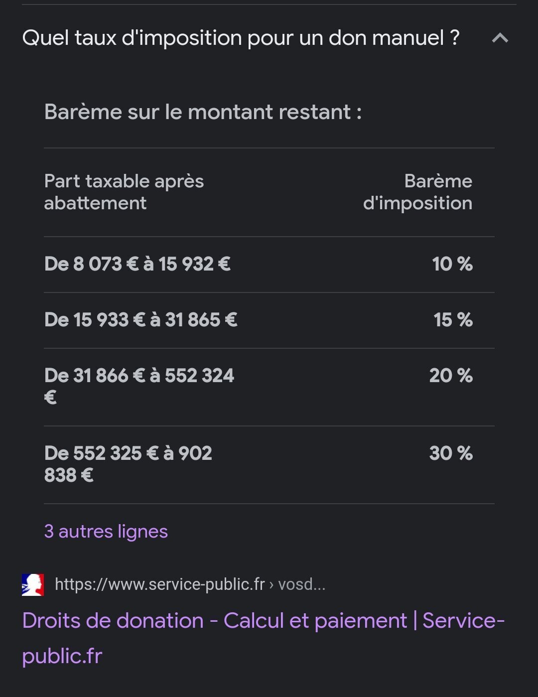The height and width of the screenshot is (697, 538).
Task: Collapse the don manuel question with chevron
Action: coord(500,38)
